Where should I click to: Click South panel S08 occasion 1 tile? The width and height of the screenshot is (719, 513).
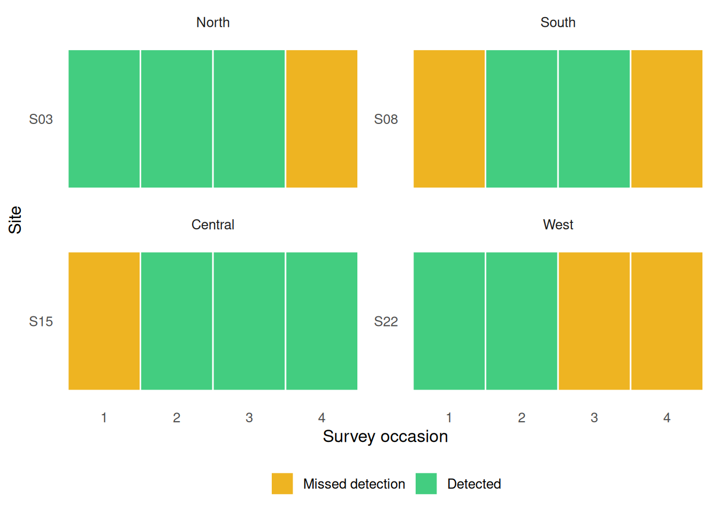(x=449, y=119)
